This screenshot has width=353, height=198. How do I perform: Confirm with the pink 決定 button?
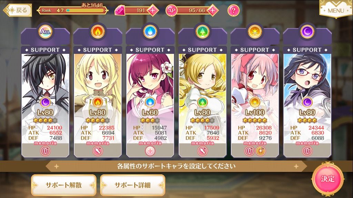tap(328, 179)
